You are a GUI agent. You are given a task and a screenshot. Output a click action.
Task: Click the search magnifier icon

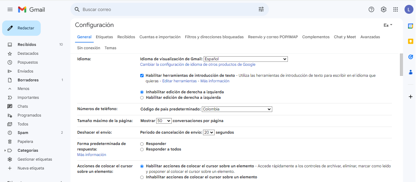coord(77,9)
